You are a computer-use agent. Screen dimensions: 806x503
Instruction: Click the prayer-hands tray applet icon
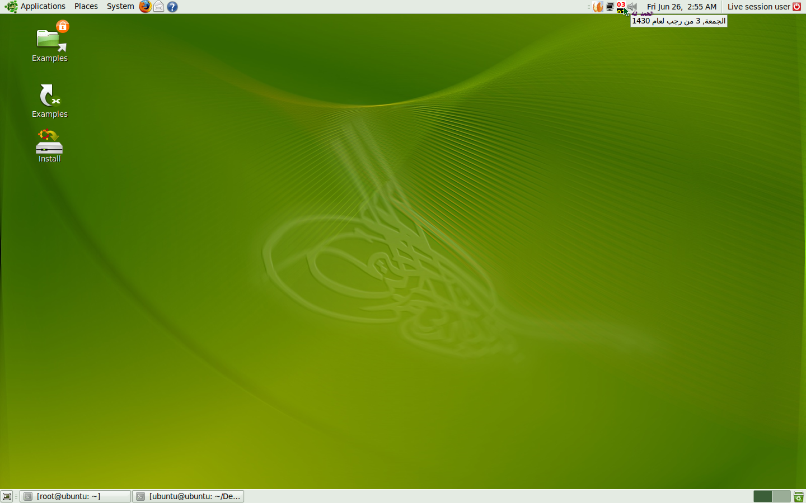coord(598,7)
